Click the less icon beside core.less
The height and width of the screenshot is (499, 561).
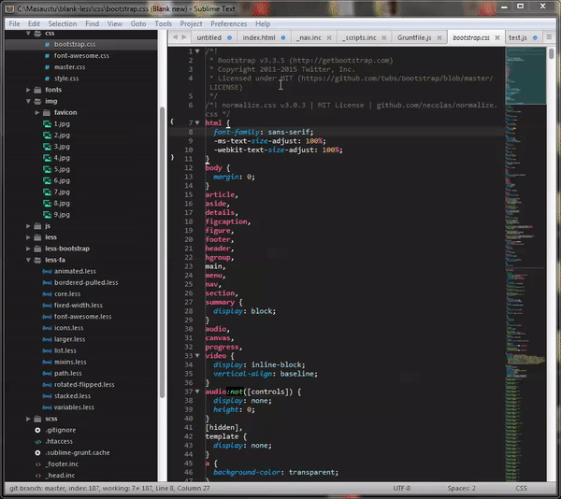47,294
